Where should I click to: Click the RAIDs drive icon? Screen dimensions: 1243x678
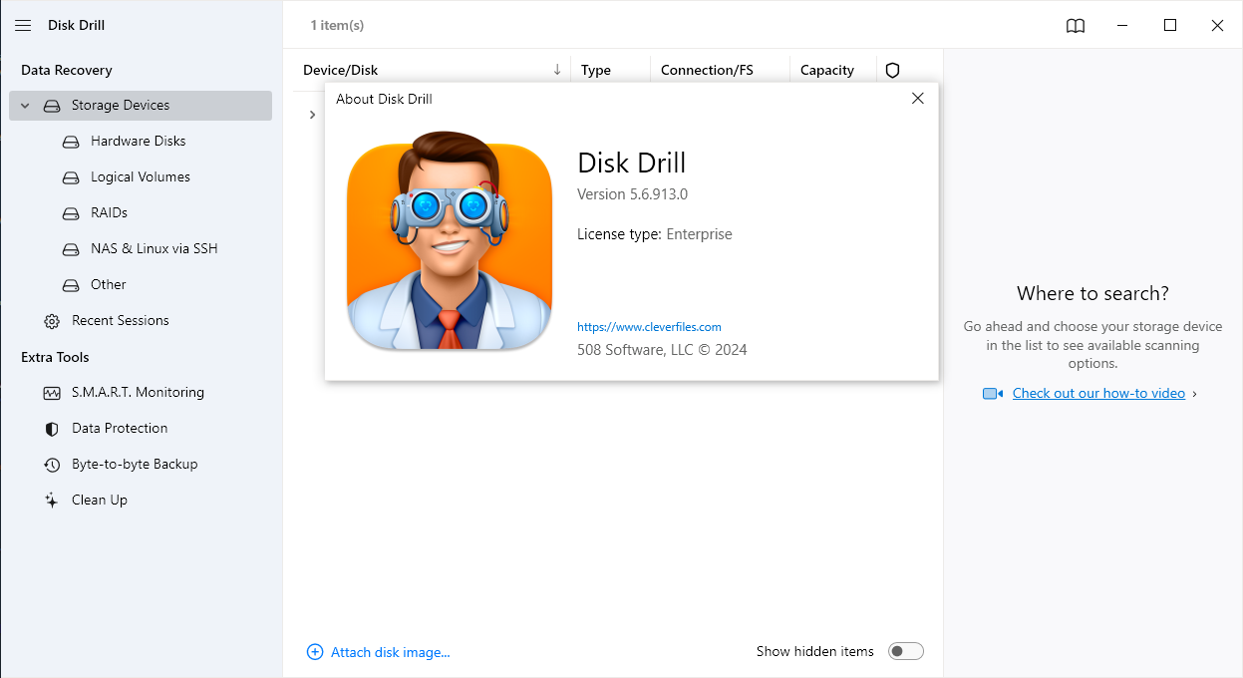click(x=71, y=213)
